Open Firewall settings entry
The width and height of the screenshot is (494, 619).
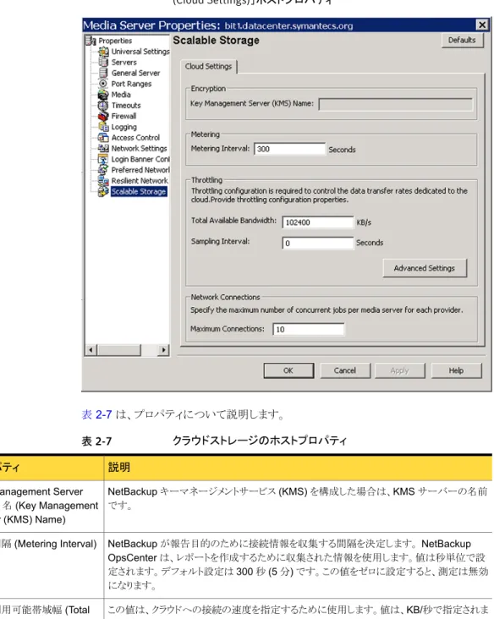124,116
